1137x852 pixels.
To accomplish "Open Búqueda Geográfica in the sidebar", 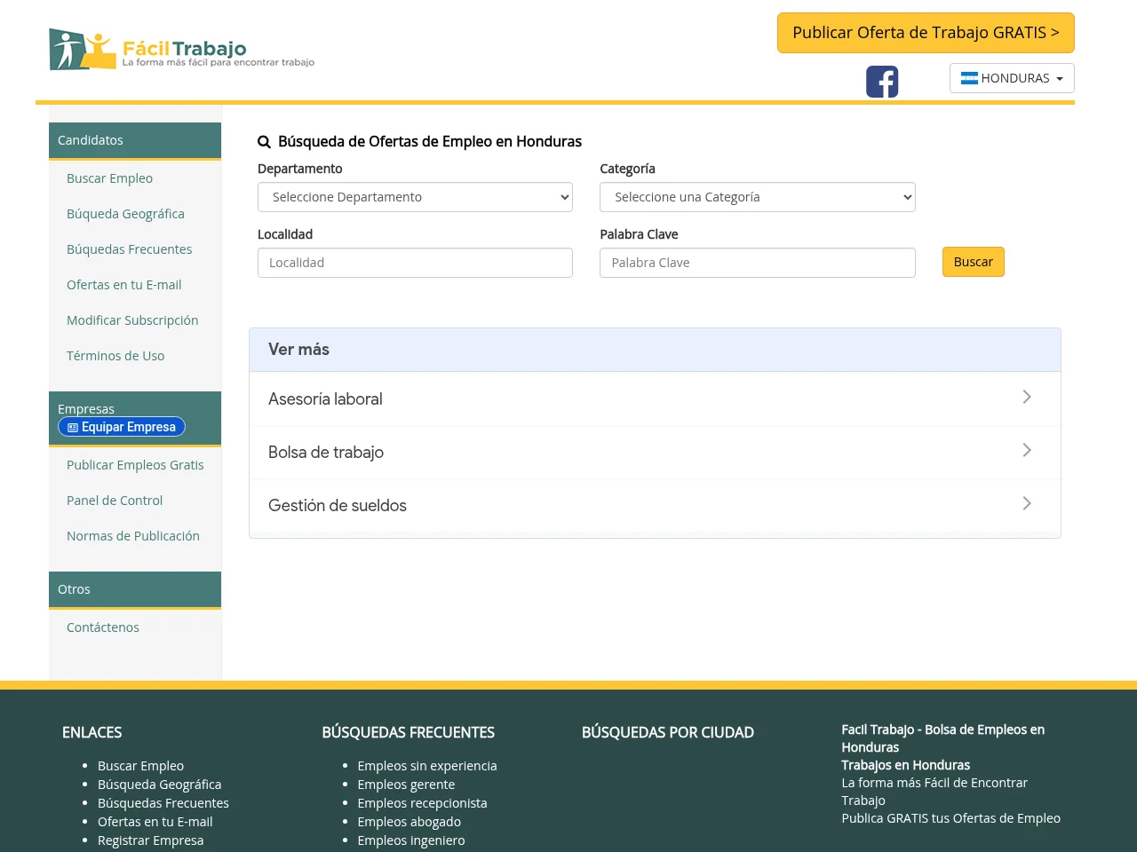I will tap(125, 214).
